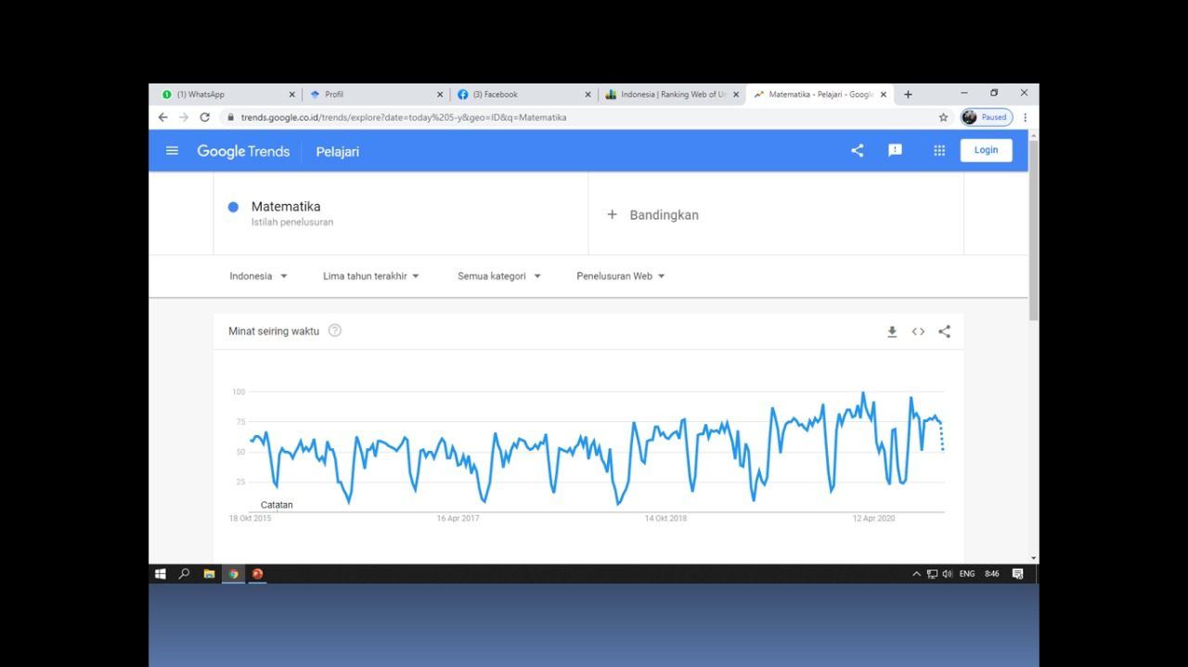The height and width of the screenshot is (667, 1188).
Task: Click the Catatan note on chart
Action: click(277, 505)
